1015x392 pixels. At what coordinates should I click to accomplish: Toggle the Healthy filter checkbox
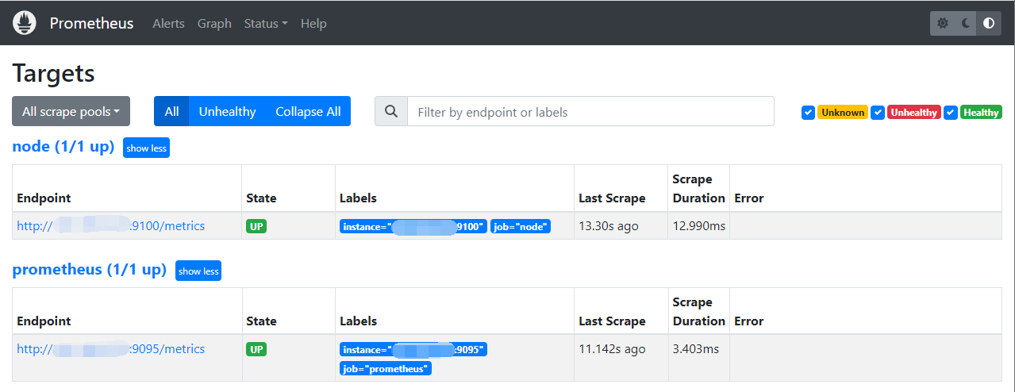pos(951,113)
